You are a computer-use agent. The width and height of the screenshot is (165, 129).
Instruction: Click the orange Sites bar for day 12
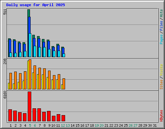click(x=64, y=84)
